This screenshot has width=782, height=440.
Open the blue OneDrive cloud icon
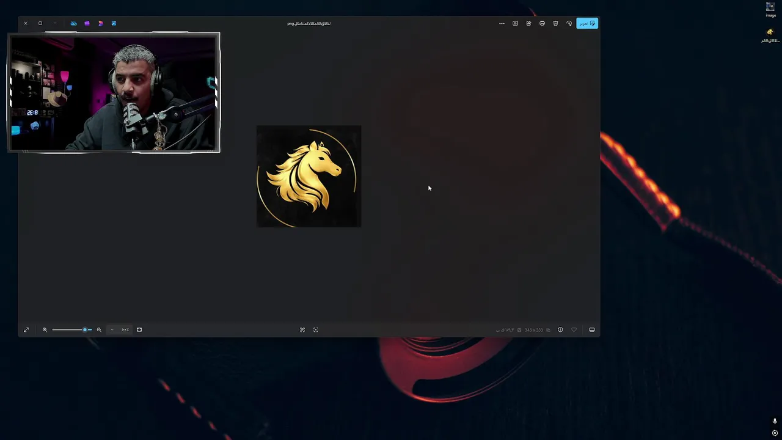(73, 23)
